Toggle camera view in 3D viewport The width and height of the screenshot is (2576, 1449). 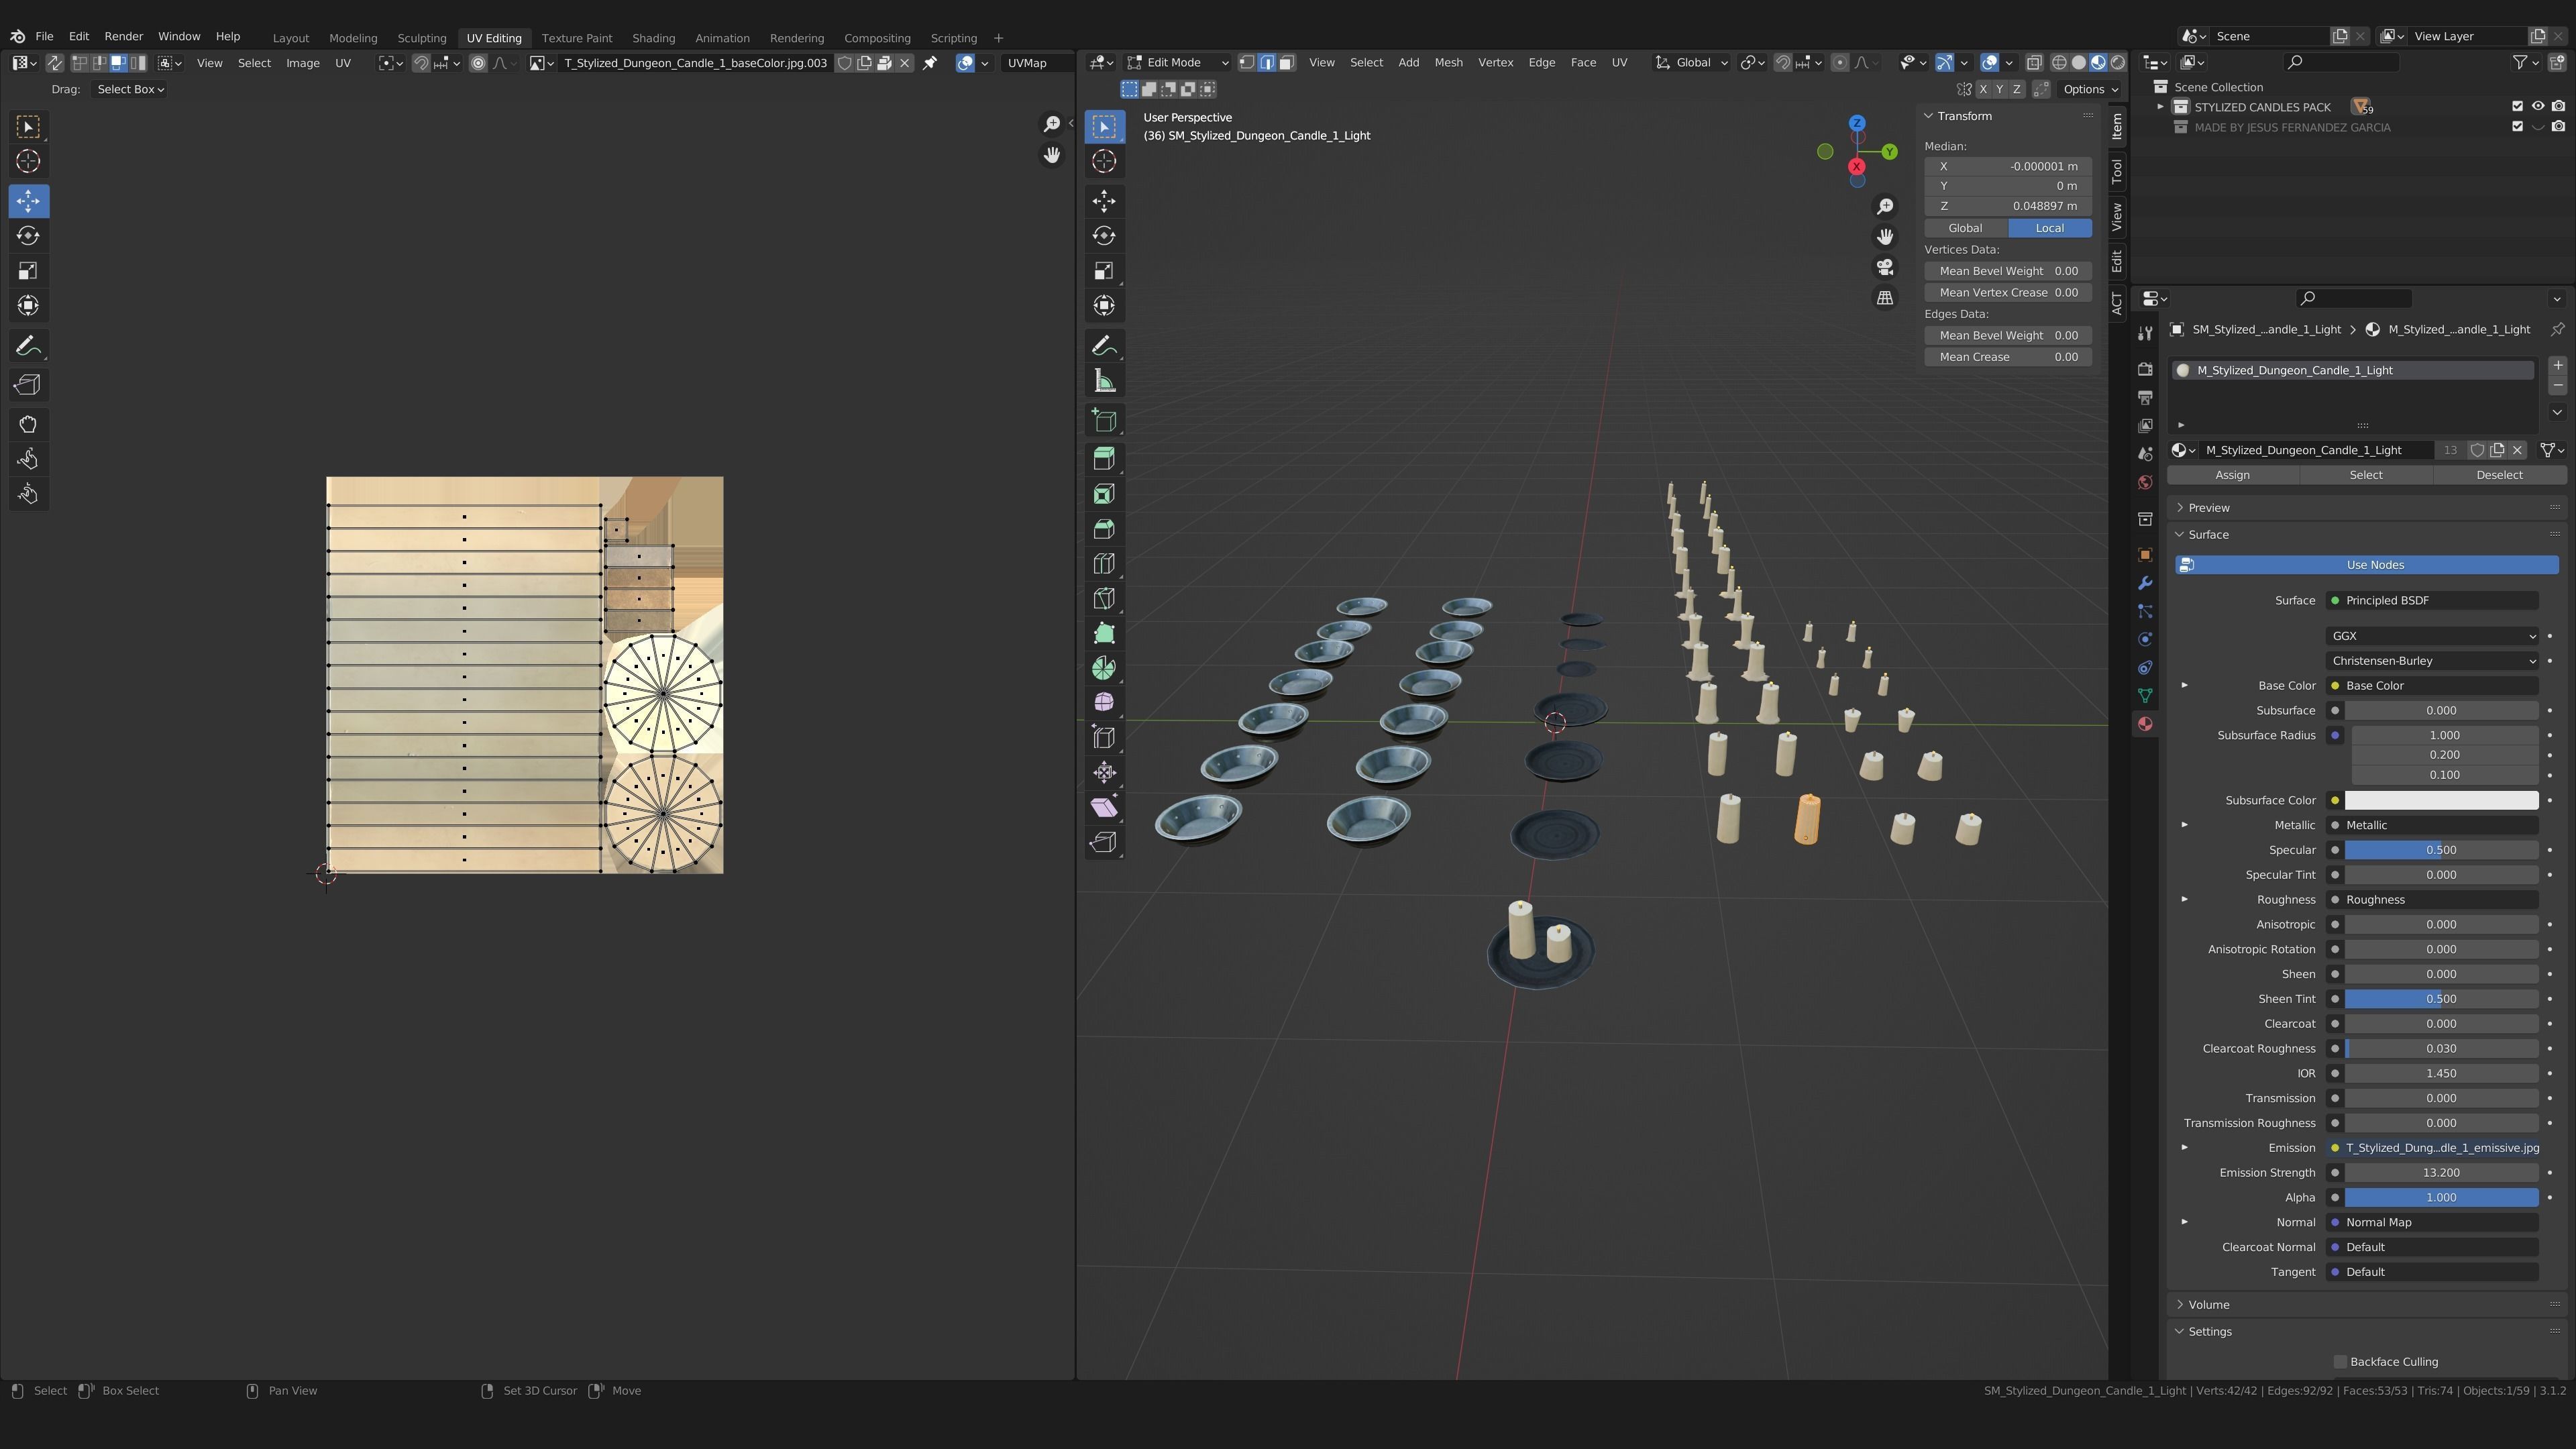click(x=1885, y=267)
